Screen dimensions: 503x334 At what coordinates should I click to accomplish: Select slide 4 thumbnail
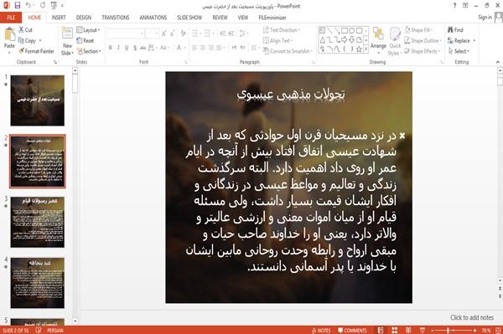tap(37, 283)
